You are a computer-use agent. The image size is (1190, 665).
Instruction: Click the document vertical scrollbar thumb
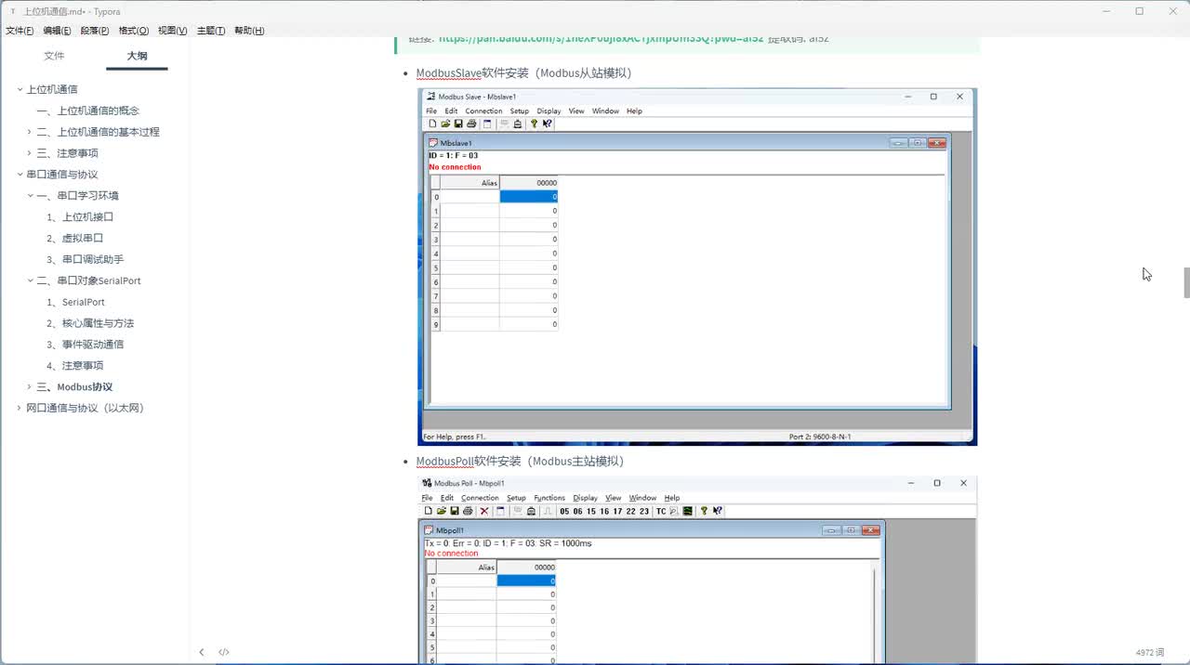(1186, 282)
